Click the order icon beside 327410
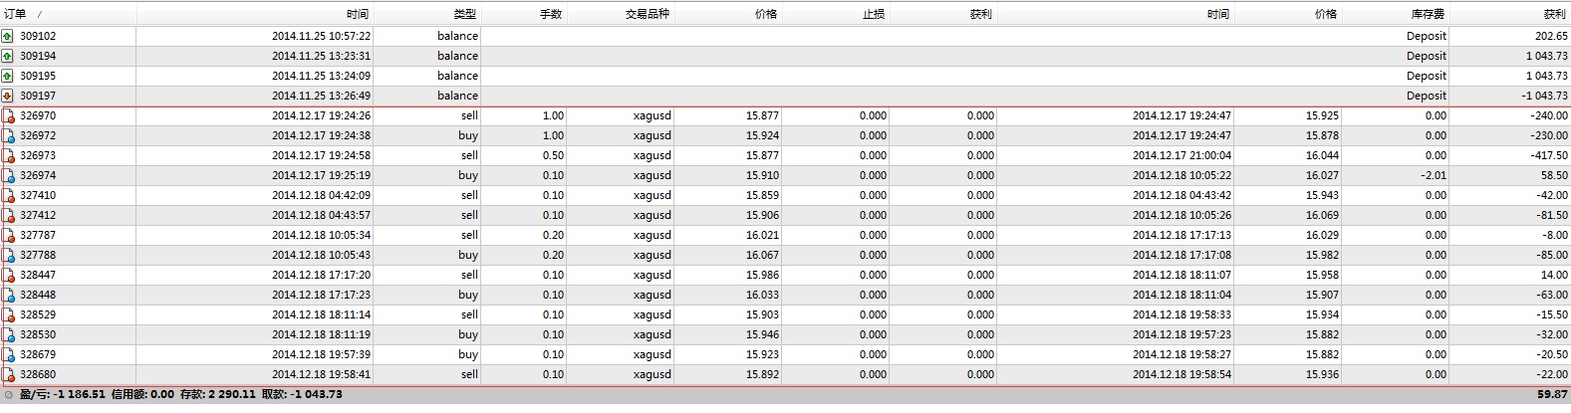The image size is (1571, 413). pos(8,195)
